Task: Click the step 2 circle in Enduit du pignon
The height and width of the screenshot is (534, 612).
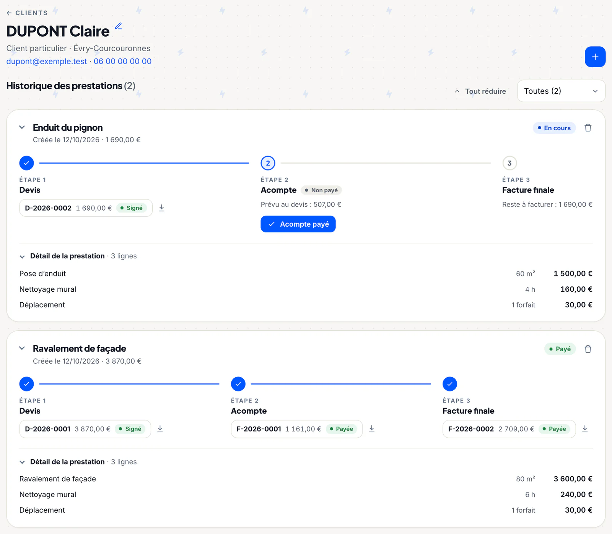Action: coord(268,163)
